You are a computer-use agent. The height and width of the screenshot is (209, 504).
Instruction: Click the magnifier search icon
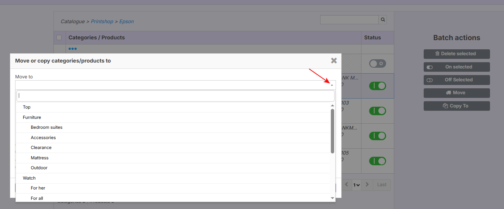point(383,20)
